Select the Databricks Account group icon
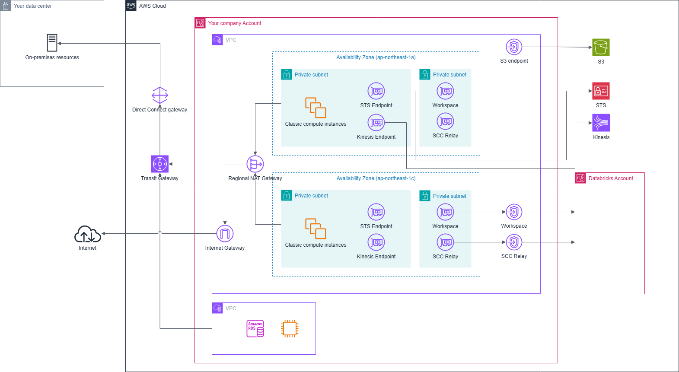The width and height of the screenshot is (679, 372). 580,178
